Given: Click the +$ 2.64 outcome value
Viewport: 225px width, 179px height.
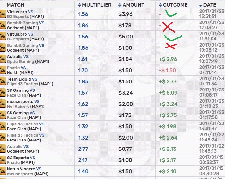Looking at the screenshot, I should 168,138.
